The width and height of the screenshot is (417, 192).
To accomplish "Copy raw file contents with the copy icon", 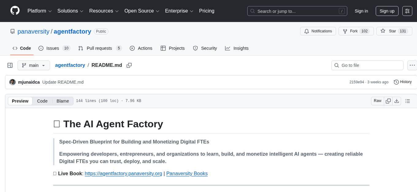I will click(388, 101).
